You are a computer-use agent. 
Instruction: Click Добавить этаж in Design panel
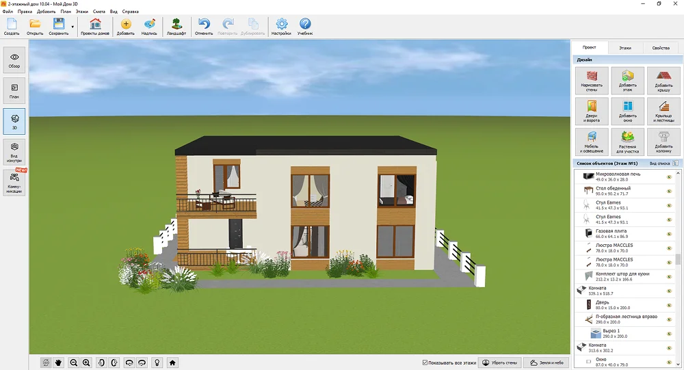pos(627,81)
